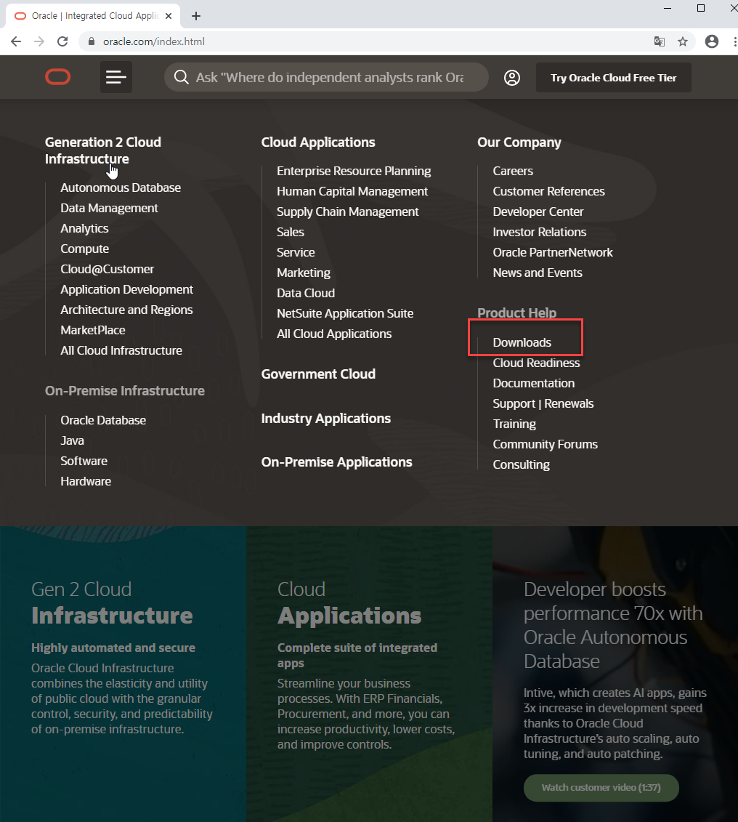Open NetSuite Application Suite link

(x=344, y=313)
